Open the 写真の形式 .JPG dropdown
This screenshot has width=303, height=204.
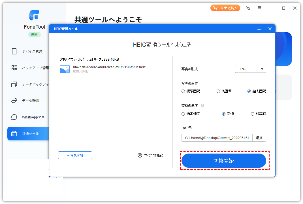coord(250,69)
